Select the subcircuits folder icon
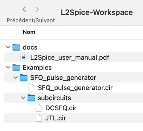Screen dimensions: 143x131 pos(31,98)
